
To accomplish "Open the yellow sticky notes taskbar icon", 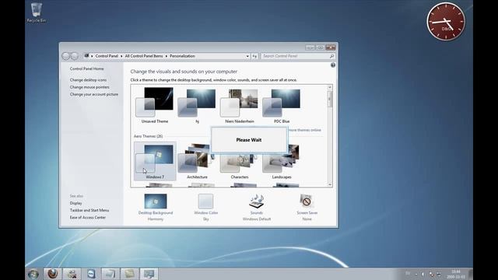I will pyautogui.click(x=129, y=274).
